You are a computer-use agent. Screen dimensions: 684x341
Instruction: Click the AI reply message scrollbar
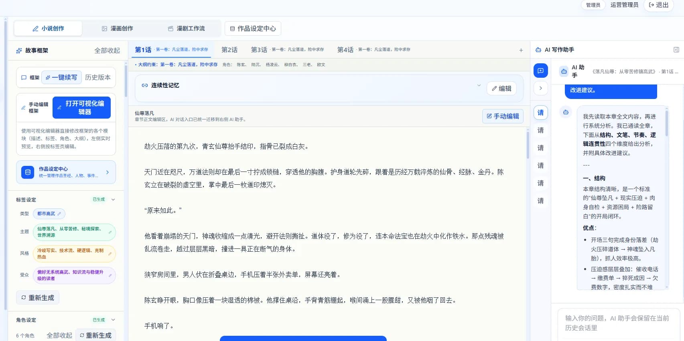point(667,123)
